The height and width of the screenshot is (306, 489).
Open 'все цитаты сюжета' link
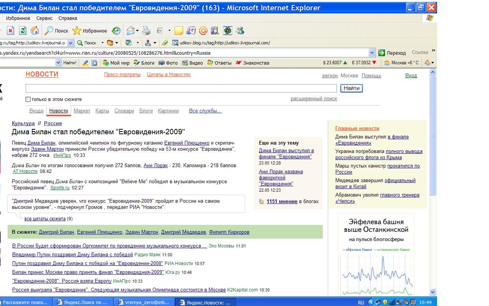[45, 219]
